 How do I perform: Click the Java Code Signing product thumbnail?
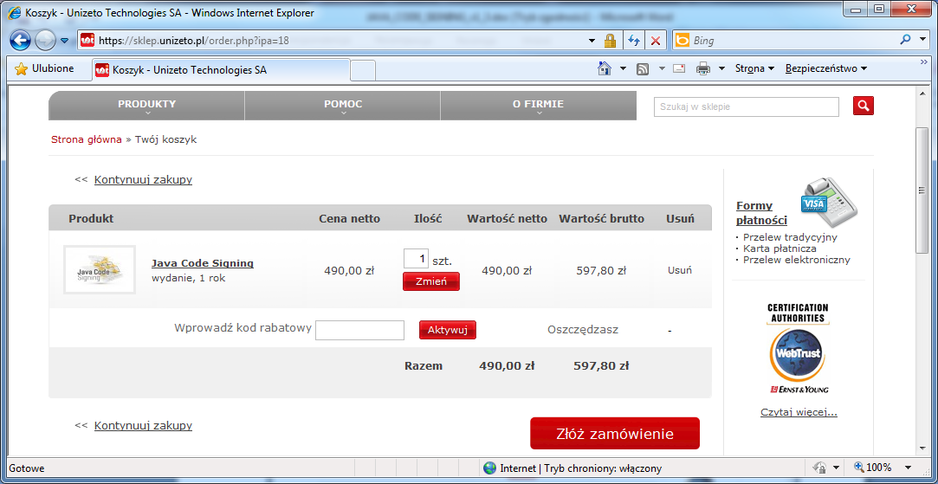point(100,270)
